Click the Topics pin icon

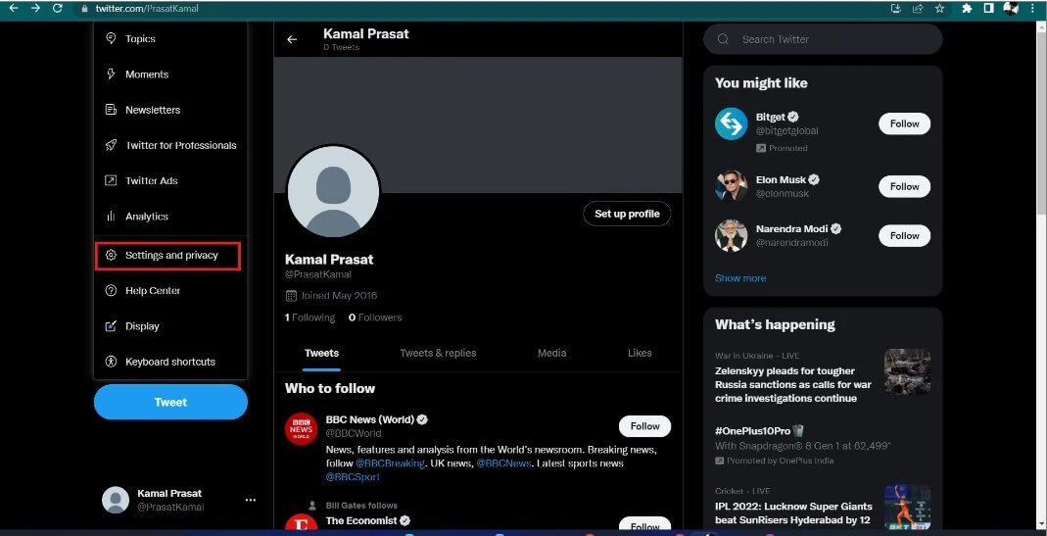(111, 39)
